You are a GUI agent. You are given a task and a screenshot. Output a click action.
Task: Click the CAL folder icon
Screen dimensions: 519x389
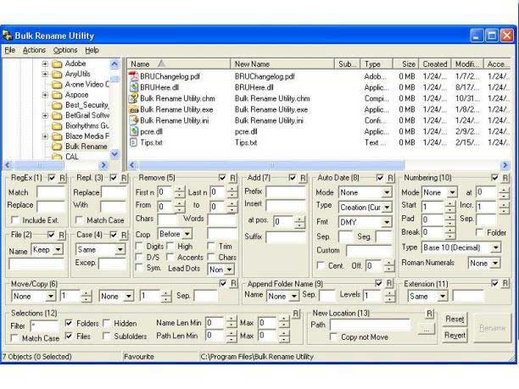(58, 156)
